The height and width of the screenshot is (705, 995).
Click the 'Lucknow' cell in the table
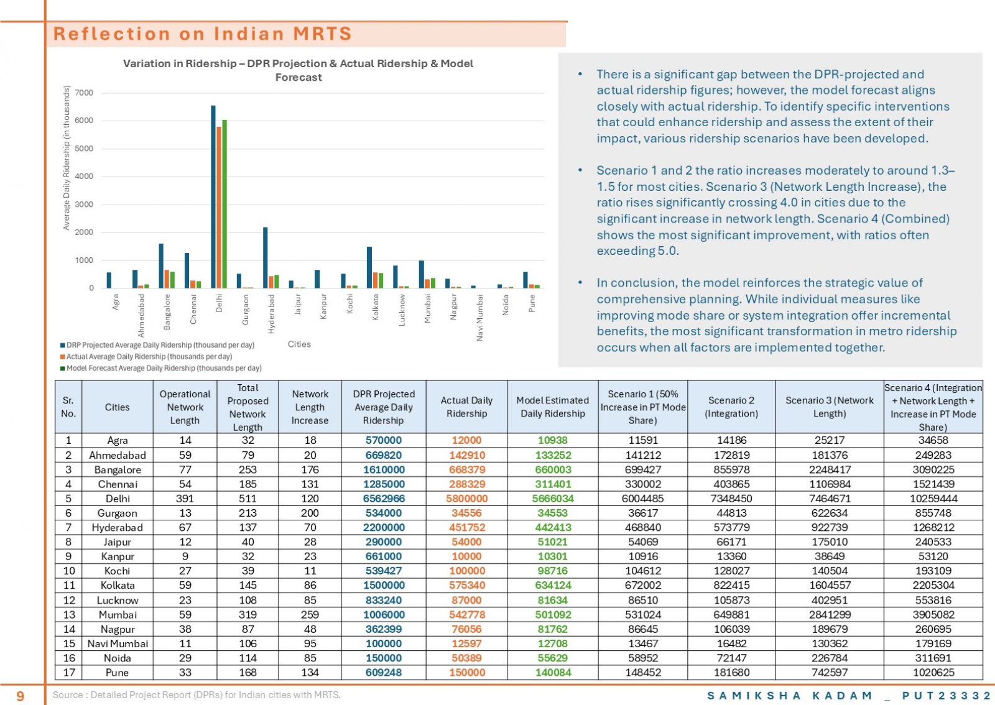[118, 600]
